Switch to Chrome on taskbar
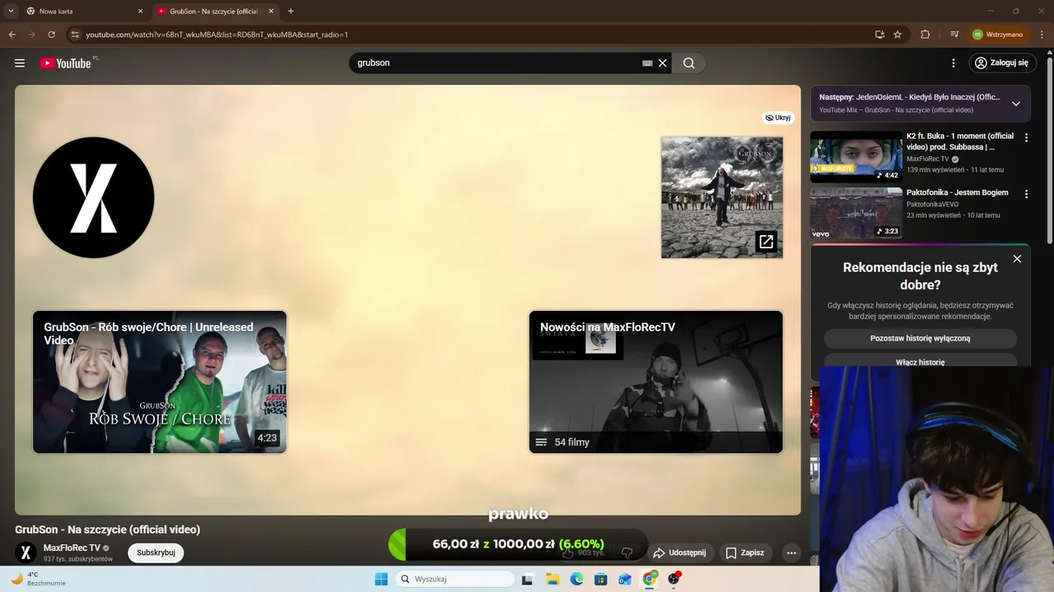The height and width of the screenshot is (592, 1054). [650, 579]
